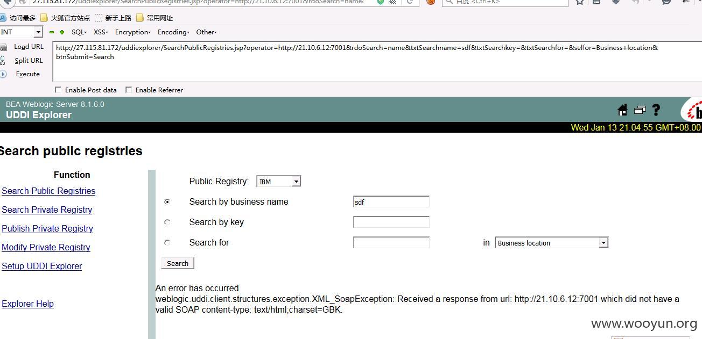Click the XML_SoapException error message text
Viewport: 702px width, 339px height.
pyautogui.click(x=417, y=305)
